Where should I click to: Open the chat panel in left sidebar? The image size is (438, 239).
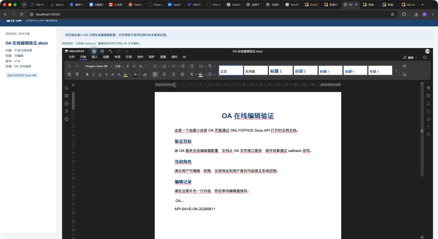[66, 104]
